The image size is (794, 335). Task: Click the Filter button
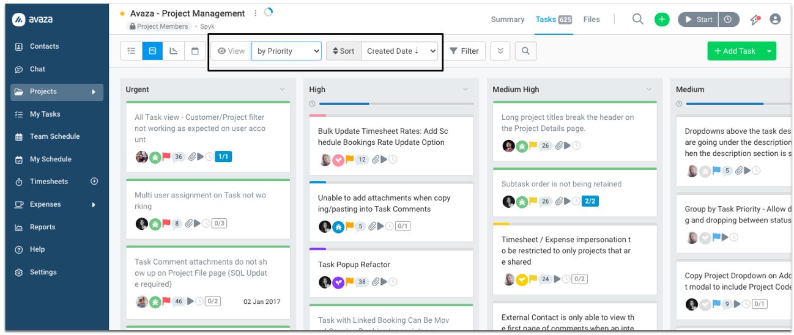(x=464, y=51)
